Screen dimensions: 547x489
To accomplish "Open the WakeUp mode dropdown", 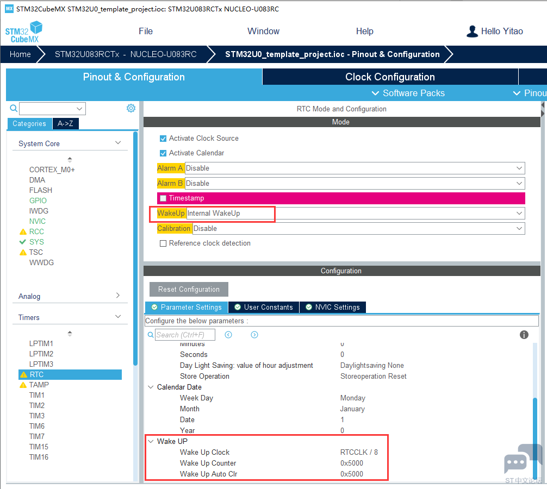I will (356, 214).
